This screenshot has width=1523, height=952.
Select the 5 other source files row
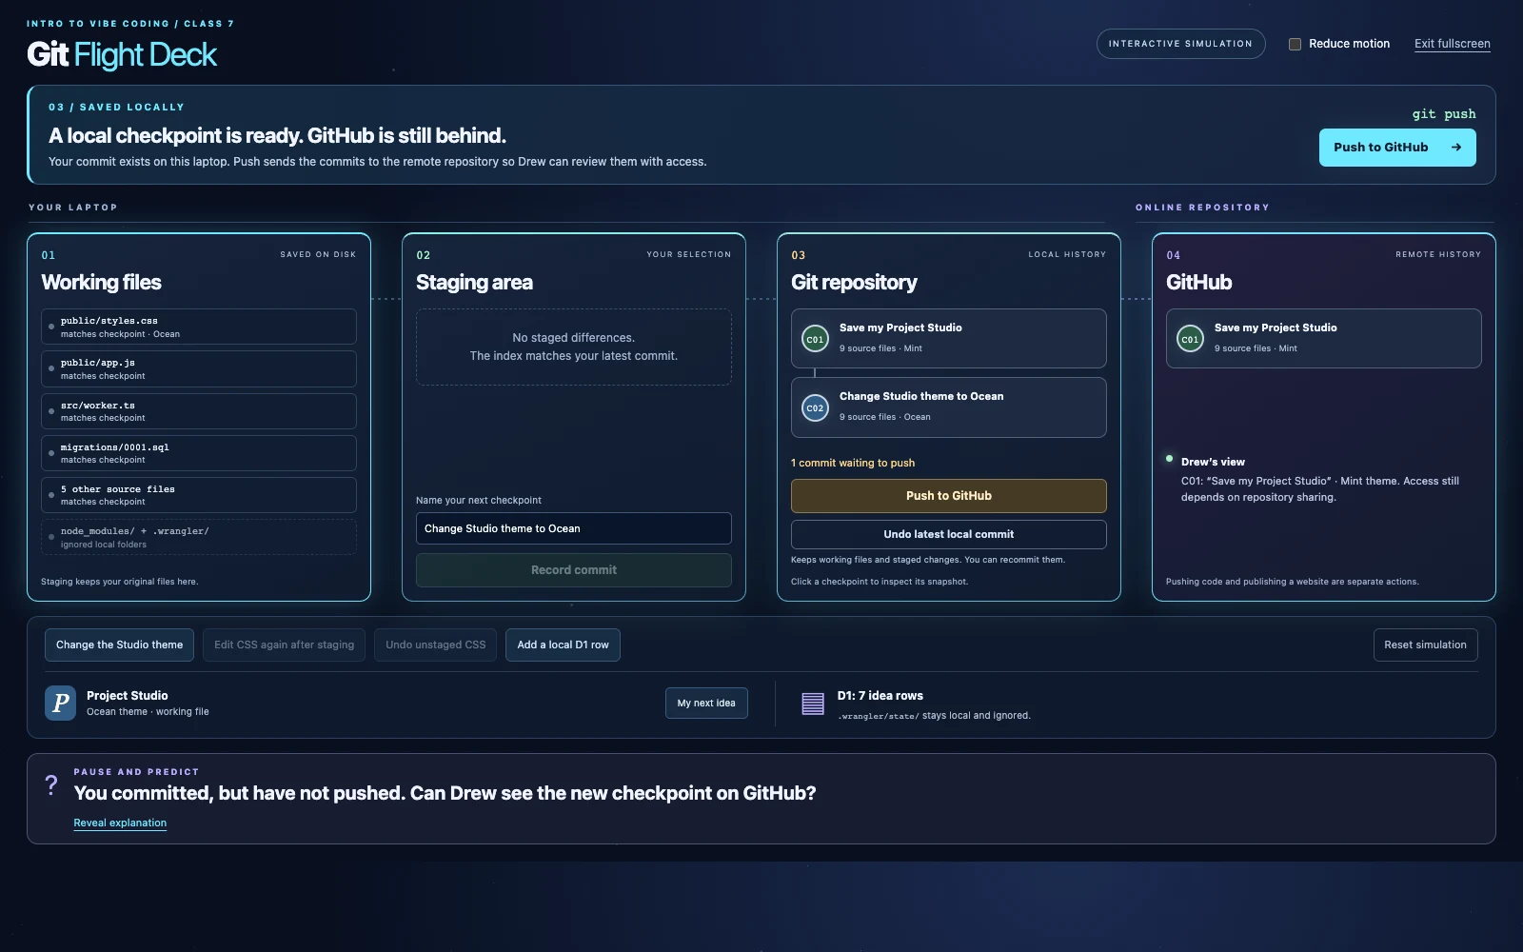[199, 495]
